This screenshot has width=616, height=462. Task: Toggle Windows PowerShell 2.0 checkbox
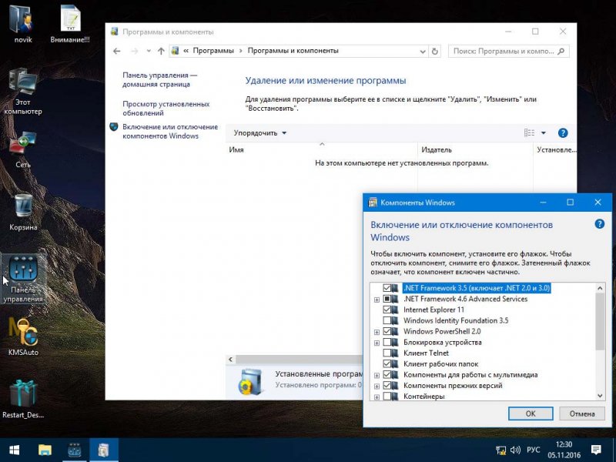(387, 331)
